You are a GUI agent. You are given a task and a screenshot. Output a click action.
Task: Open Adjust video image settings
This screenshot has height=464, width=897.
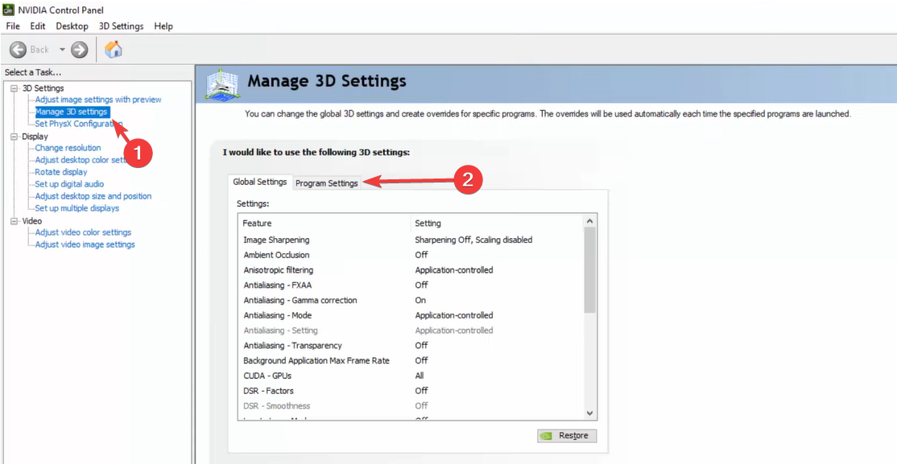pos(85,244)
